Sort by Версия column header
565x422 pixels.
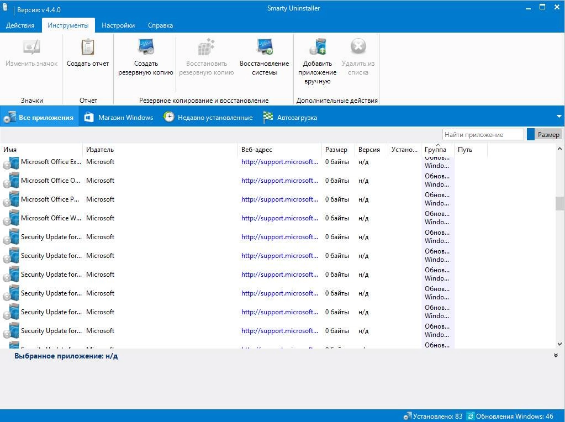pos(371,150)
